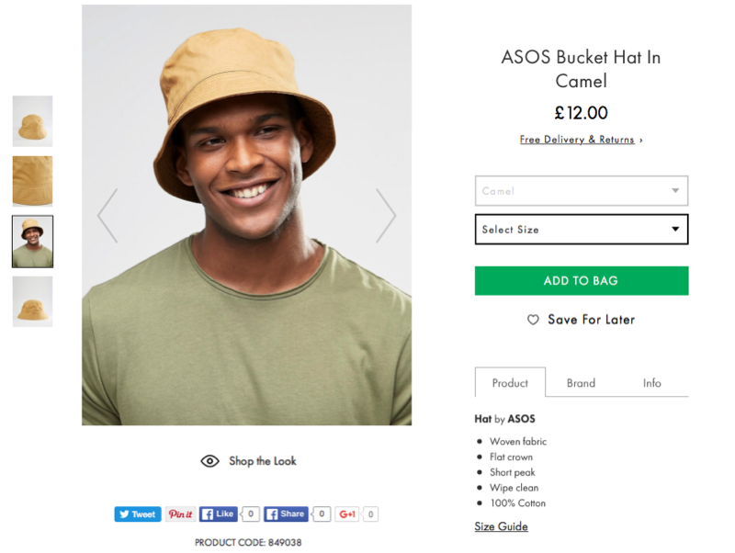Click the heart Save For Later icon
The width and height of the screenshot is (735, 553).
pyautogui.click(x=533, y=320)
